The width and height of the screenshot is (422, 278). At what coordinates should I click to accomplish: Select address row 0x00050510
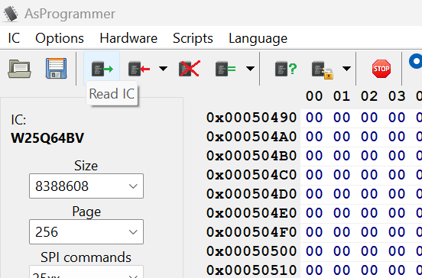tap(252, 270)
